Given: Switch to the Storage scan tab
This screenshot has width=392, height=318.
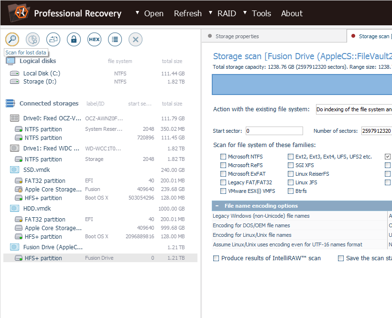Looking at the screenshot, I should coord(370,36).
